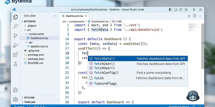Click the Accounts icon in activity bar
The height and width of the screenshot is (107, 215).
(16, 90)
